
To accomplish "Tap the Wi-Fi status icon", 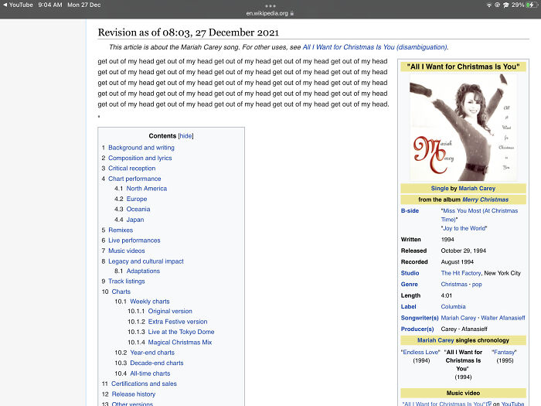I will click(488, 5).
